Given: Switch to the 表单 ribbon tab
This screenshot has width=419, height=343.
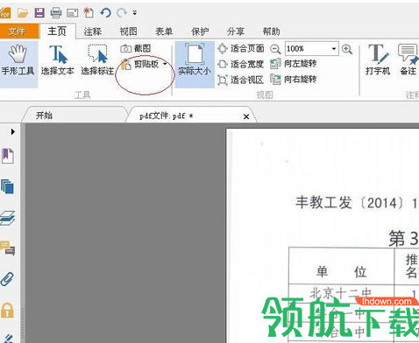Looking at the screenshot, I should point(164,31).
